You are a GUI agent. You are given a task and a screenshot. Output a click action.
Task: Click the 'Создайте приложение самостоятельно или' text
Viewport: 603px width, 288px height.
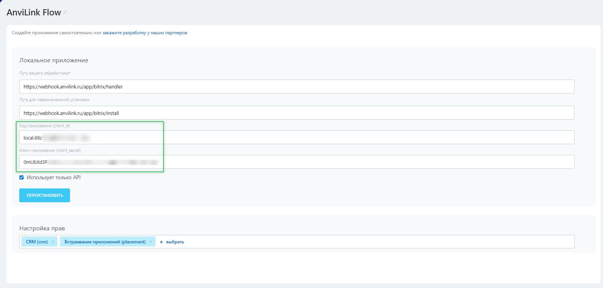[x=57, y=33]
